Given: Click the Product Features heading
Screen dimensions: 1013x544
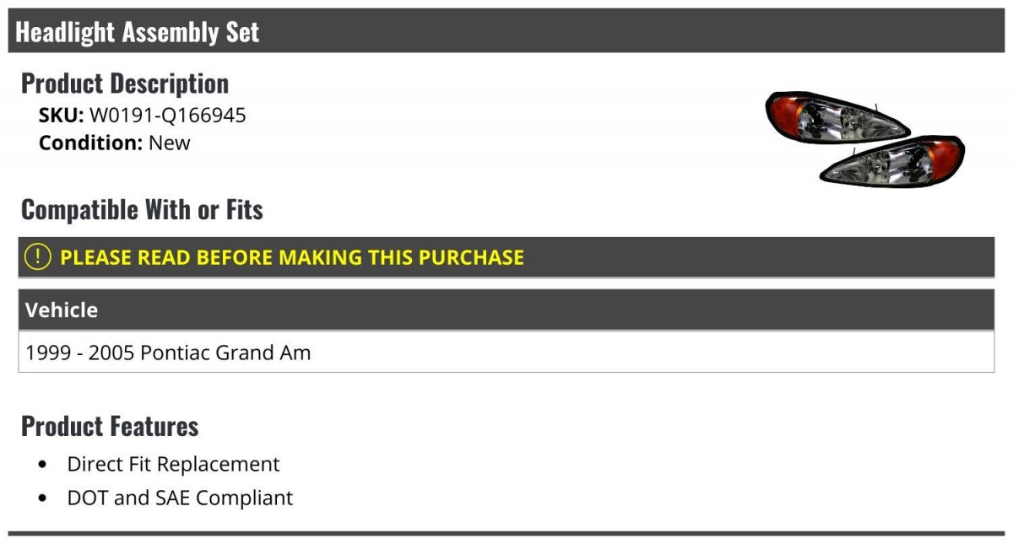Looking at the screenshot, I should coord(110,426).
